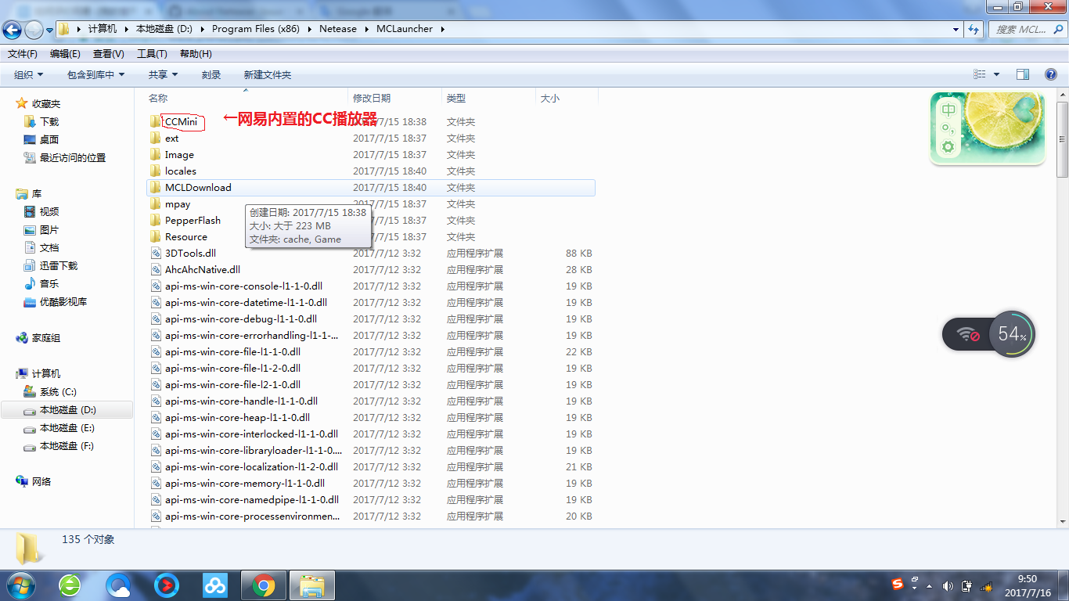Toggle the preview pane icon
The height and width of the screenshot is (601, 1069).
tap(1023, 74)
